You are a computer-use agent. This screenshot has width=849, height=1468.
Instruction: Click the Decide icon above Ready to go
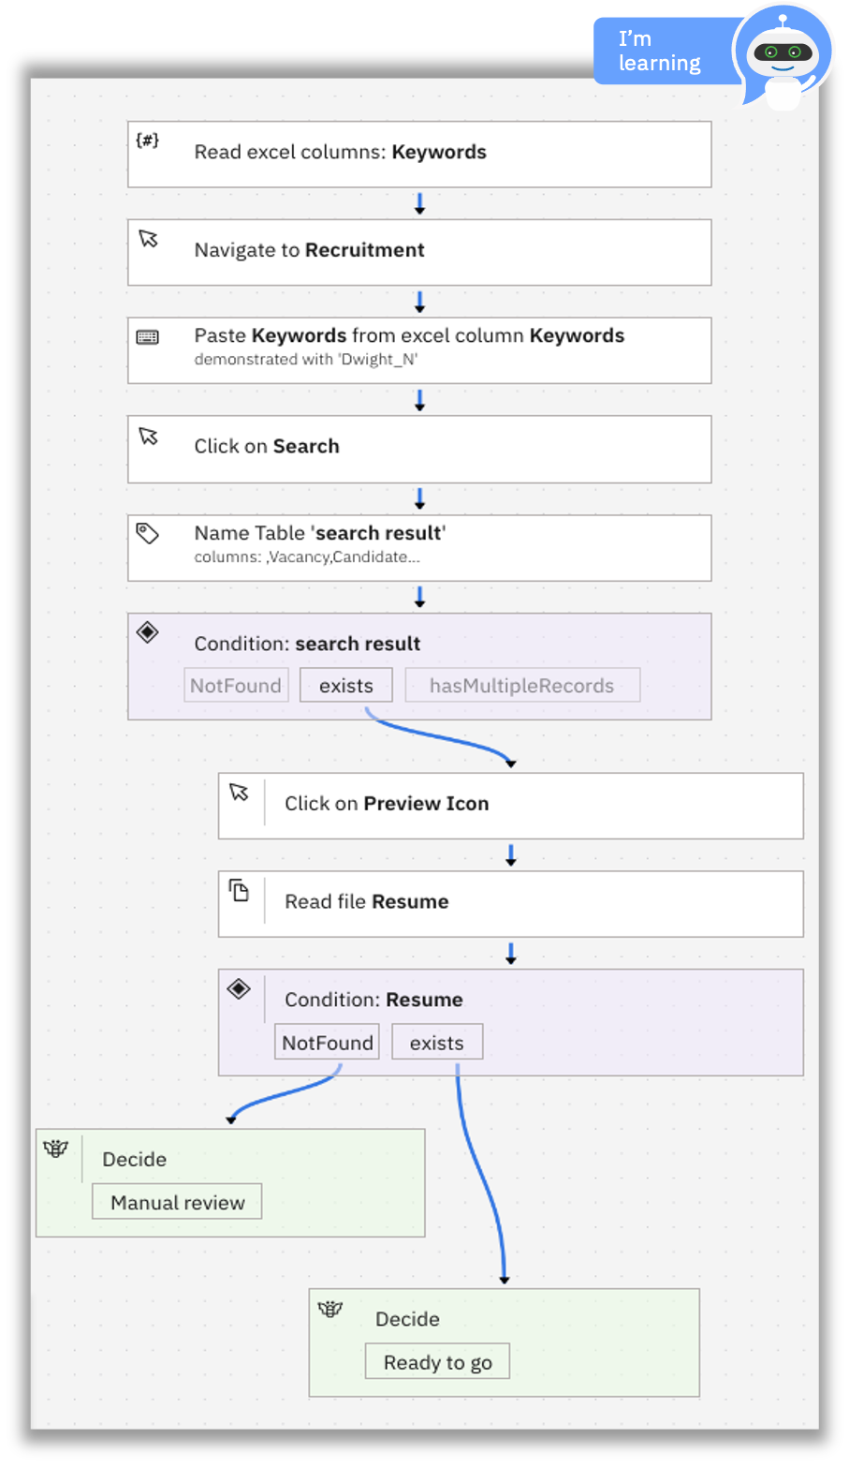coord(330,1309)
